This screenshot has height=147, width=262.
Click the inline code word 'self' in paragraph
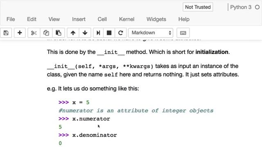pos(111,74)
